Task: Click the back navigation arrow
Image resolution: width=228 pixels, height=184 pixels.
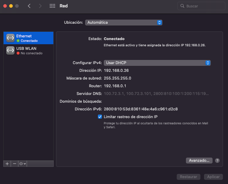Action: tap(29, 6)
